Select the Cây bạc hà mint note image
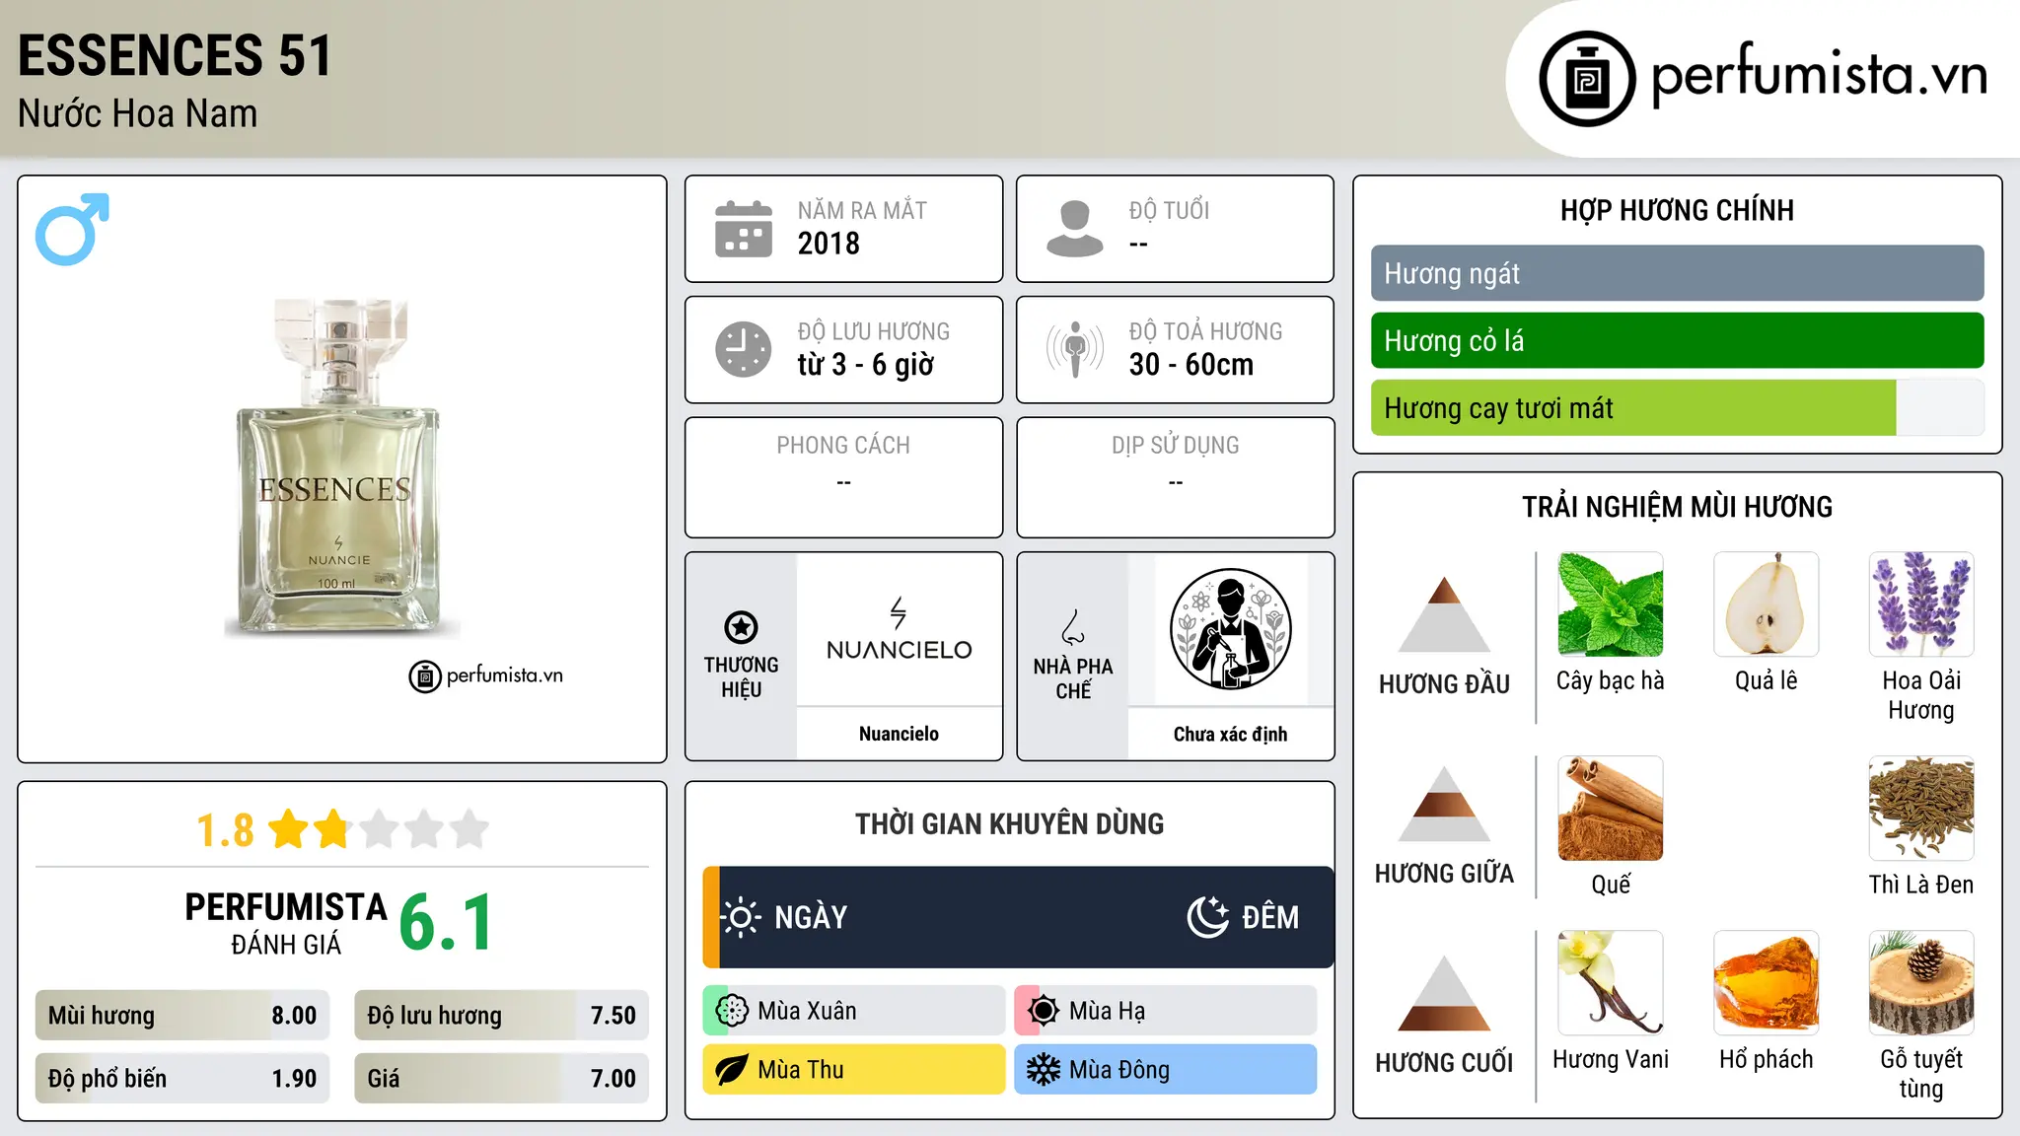Viewport: 2020px width, 1136px height. pyautogui.click(x=1611, y=604)
